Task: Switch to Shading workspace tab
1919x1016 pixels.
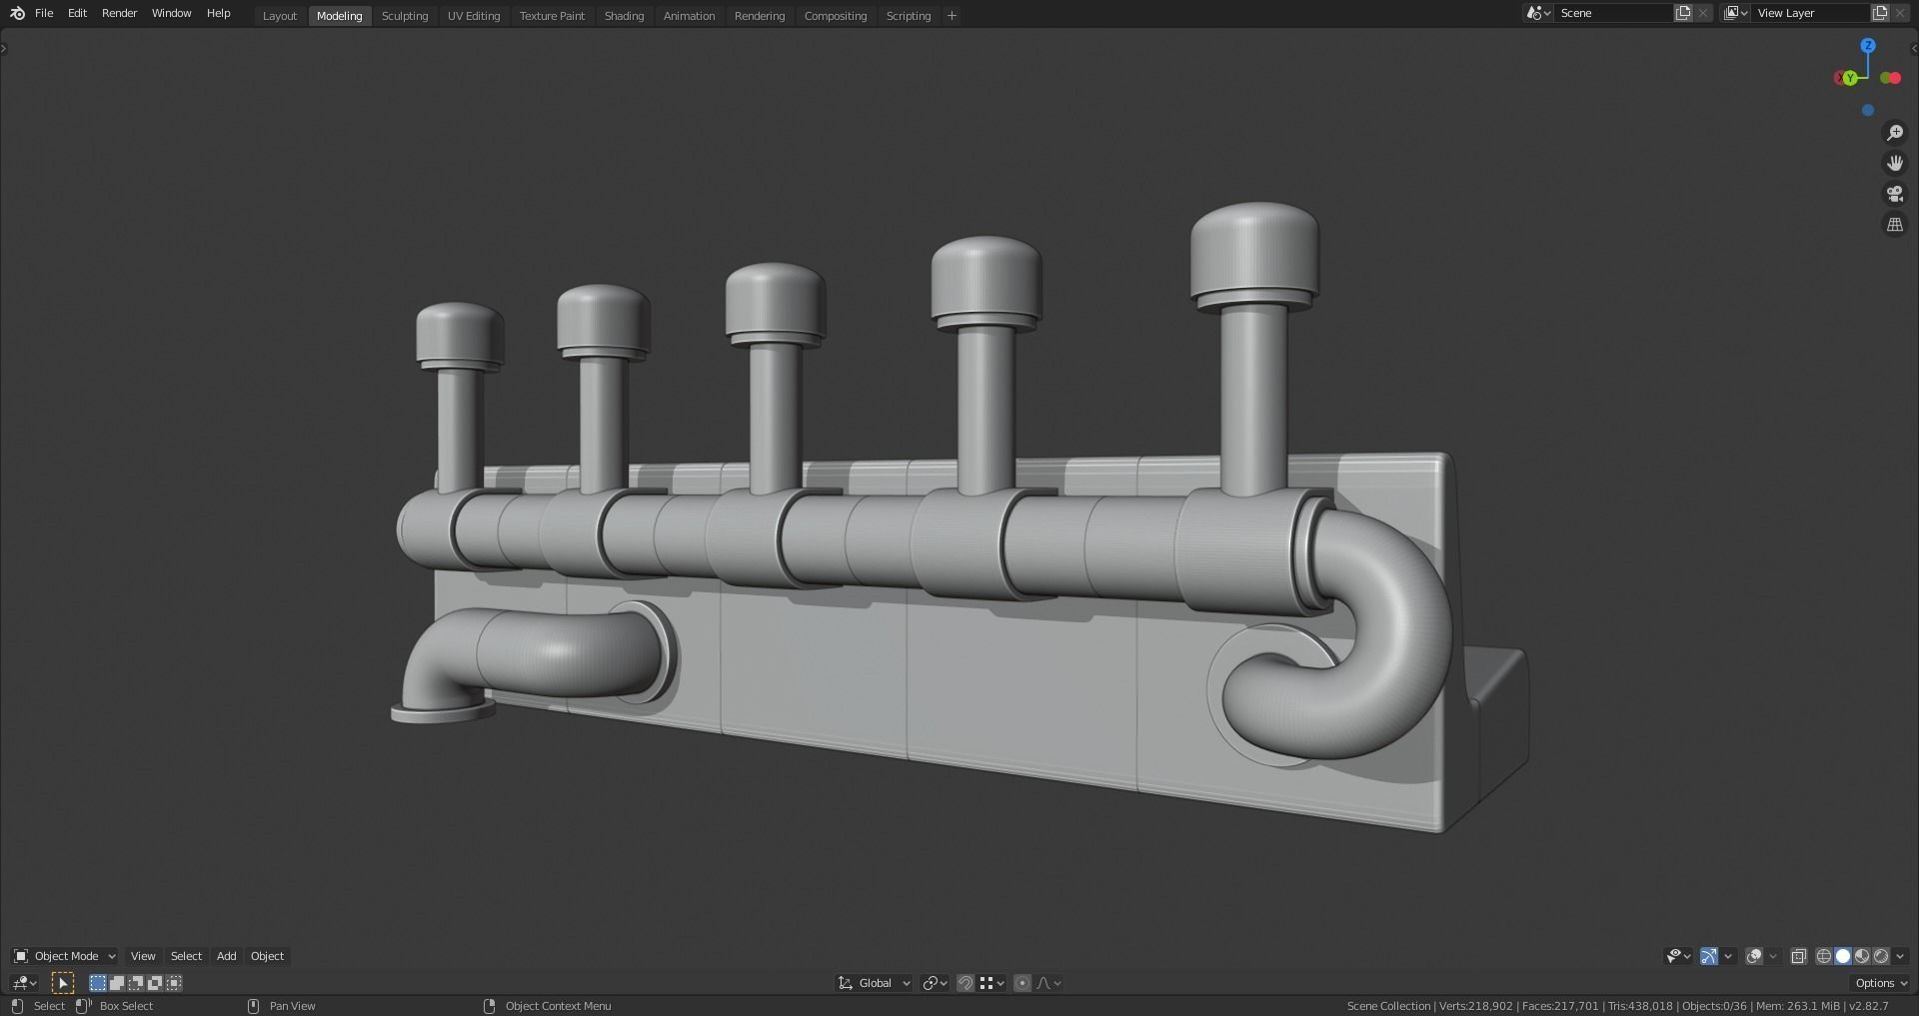Action: coord(624,16)
